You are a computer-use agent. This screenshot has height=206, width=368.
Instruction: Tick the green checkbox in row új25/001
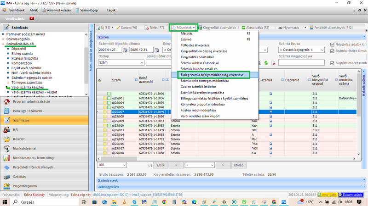(x=109, y=98)
